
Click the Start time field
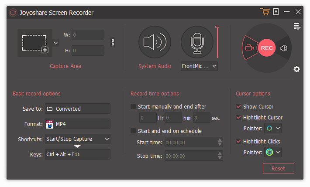(193, 142)
